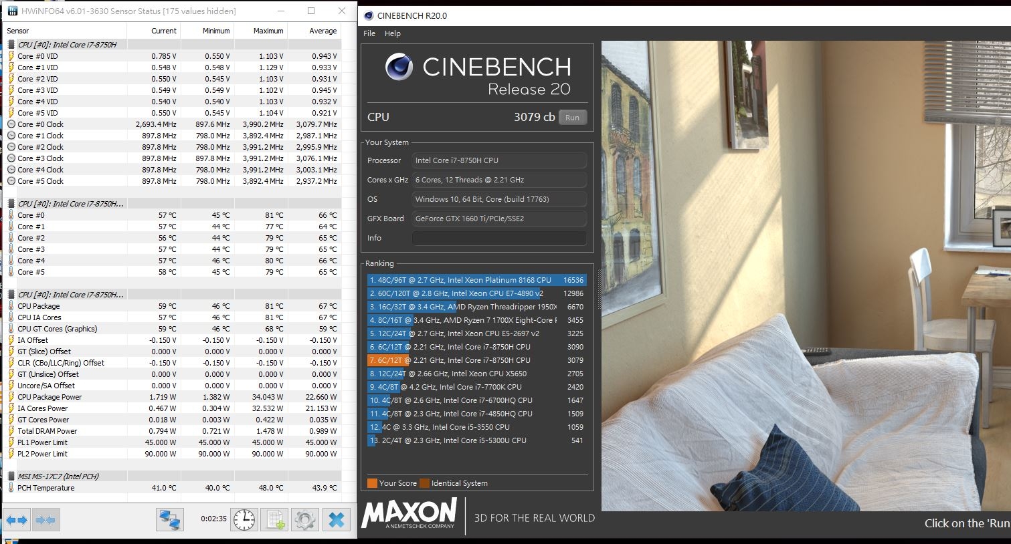This screenshot has width=1011, height=544.
Task: Select ranking 3 AMD Ryzen Threadripper row
Action: pos(476,307)
